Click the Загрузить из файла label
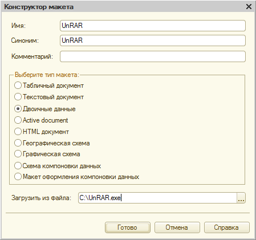 (x=41, y=198)
